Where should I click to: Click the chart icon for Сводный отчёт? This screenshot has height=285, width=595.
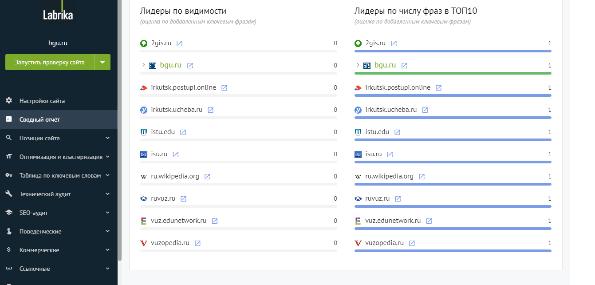[x=9, y=119]
